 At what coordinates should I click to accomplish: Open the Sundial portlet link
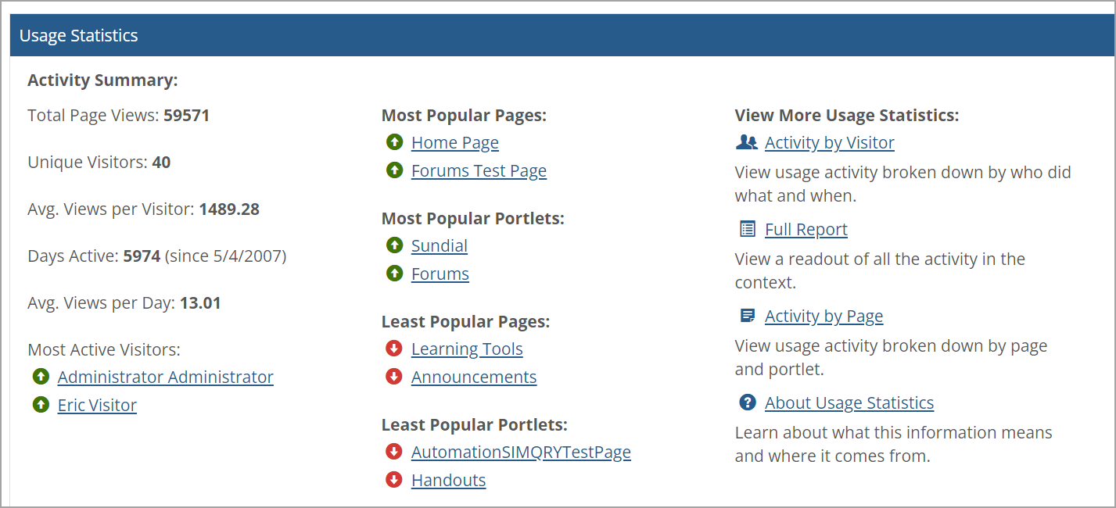439,245
